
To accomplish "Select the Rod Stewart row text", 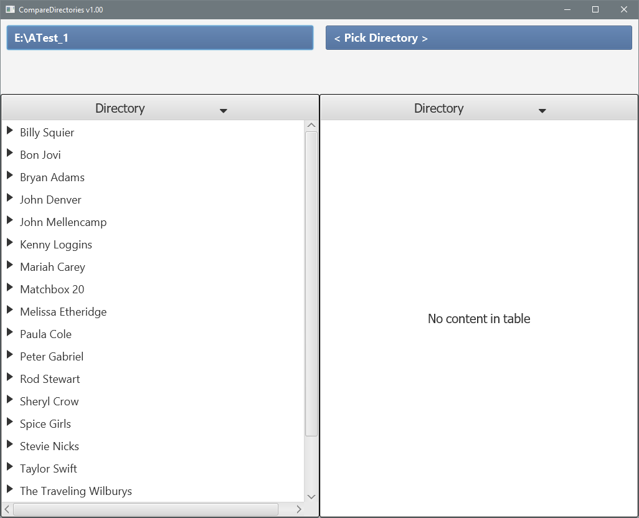I will point(50,379).
